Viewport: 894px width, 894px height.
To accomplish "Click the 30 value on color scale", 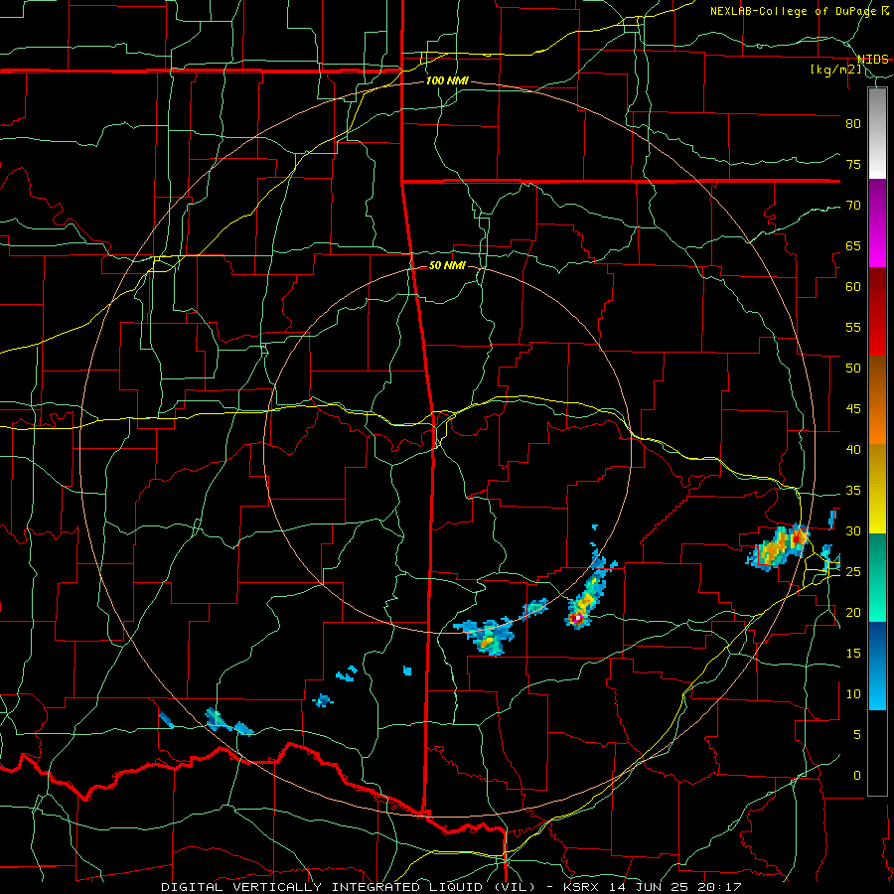I will coord(853,530).
